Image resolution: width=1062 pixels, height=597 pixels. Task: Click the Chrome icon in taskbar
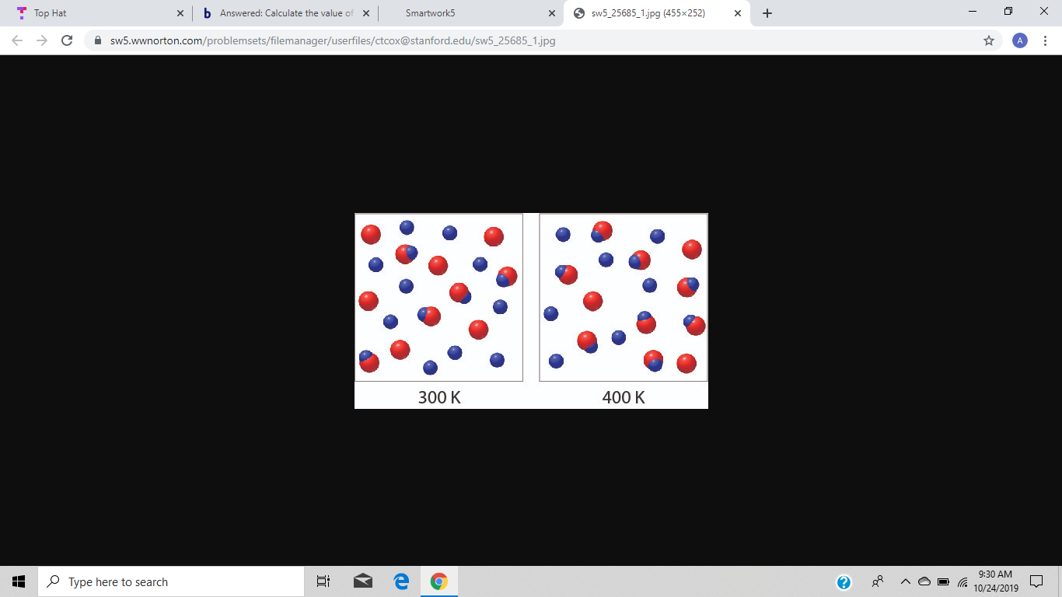pyautogui.click(x=439, y=581)
